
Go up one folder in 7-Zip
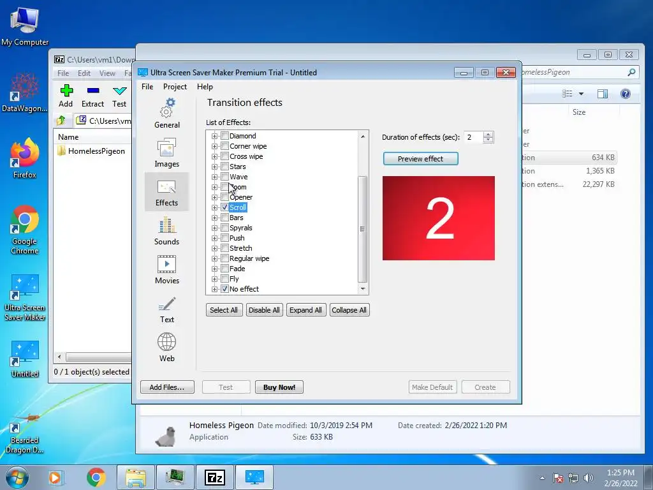tap(61, 121)
